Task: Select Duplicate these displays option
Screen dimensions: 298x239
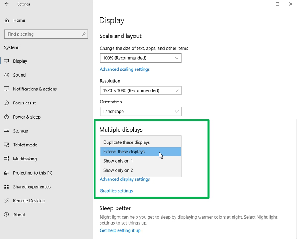Action: (x=126, y=142)
